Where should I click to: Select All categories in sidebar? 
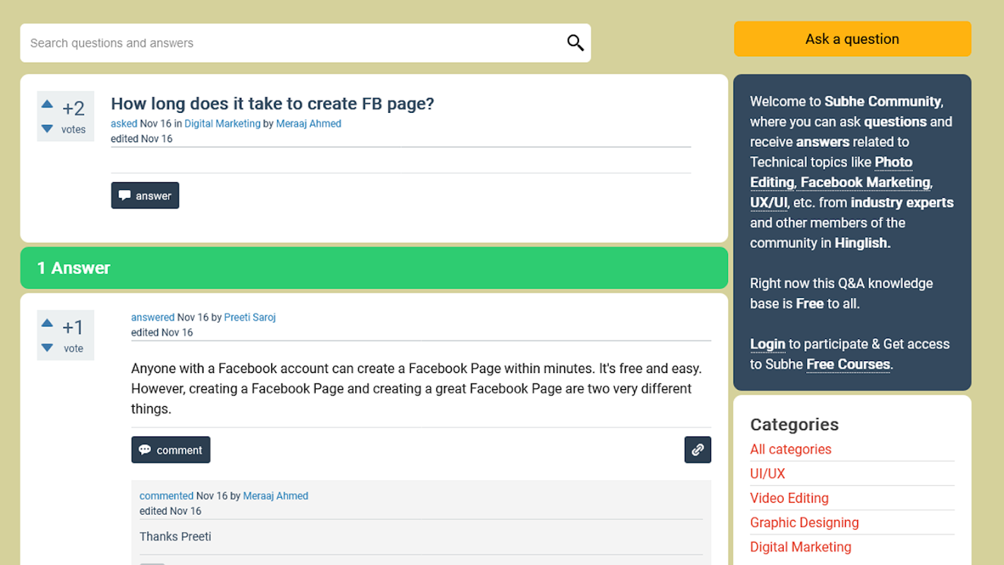(x=791, y=449)
